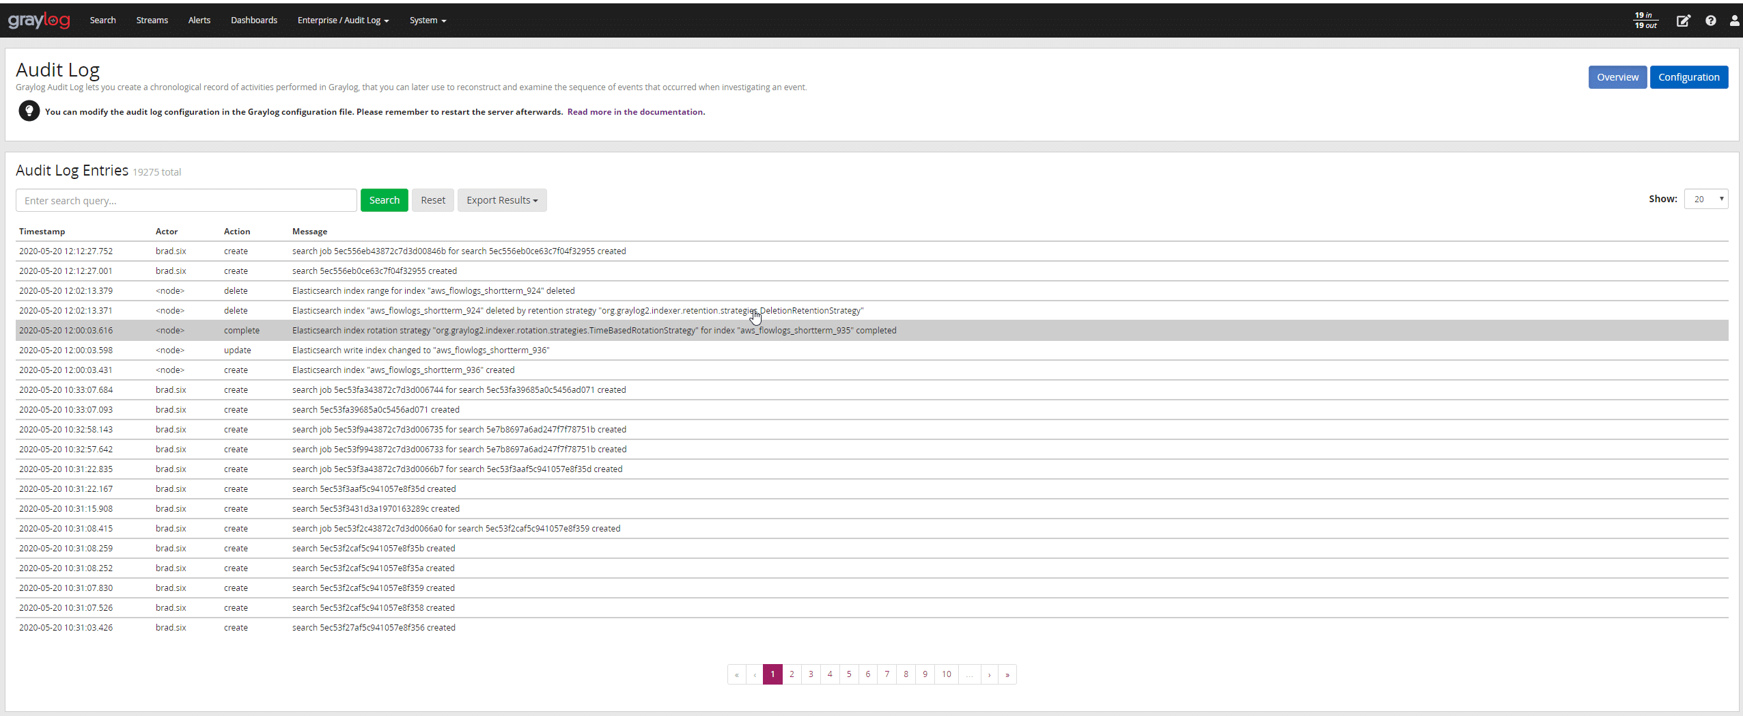Focus the audit log search query field
This screenshot has width=1743, height=716.
pos(186,200)
